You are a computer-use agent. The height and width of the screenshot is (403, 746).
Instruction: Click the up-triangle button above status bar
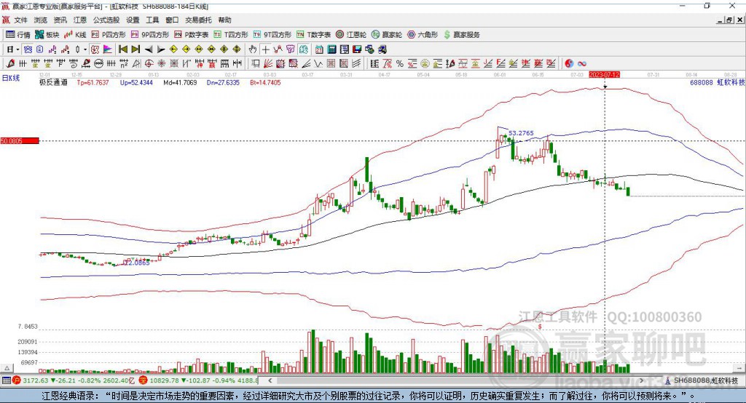(7, 368)
